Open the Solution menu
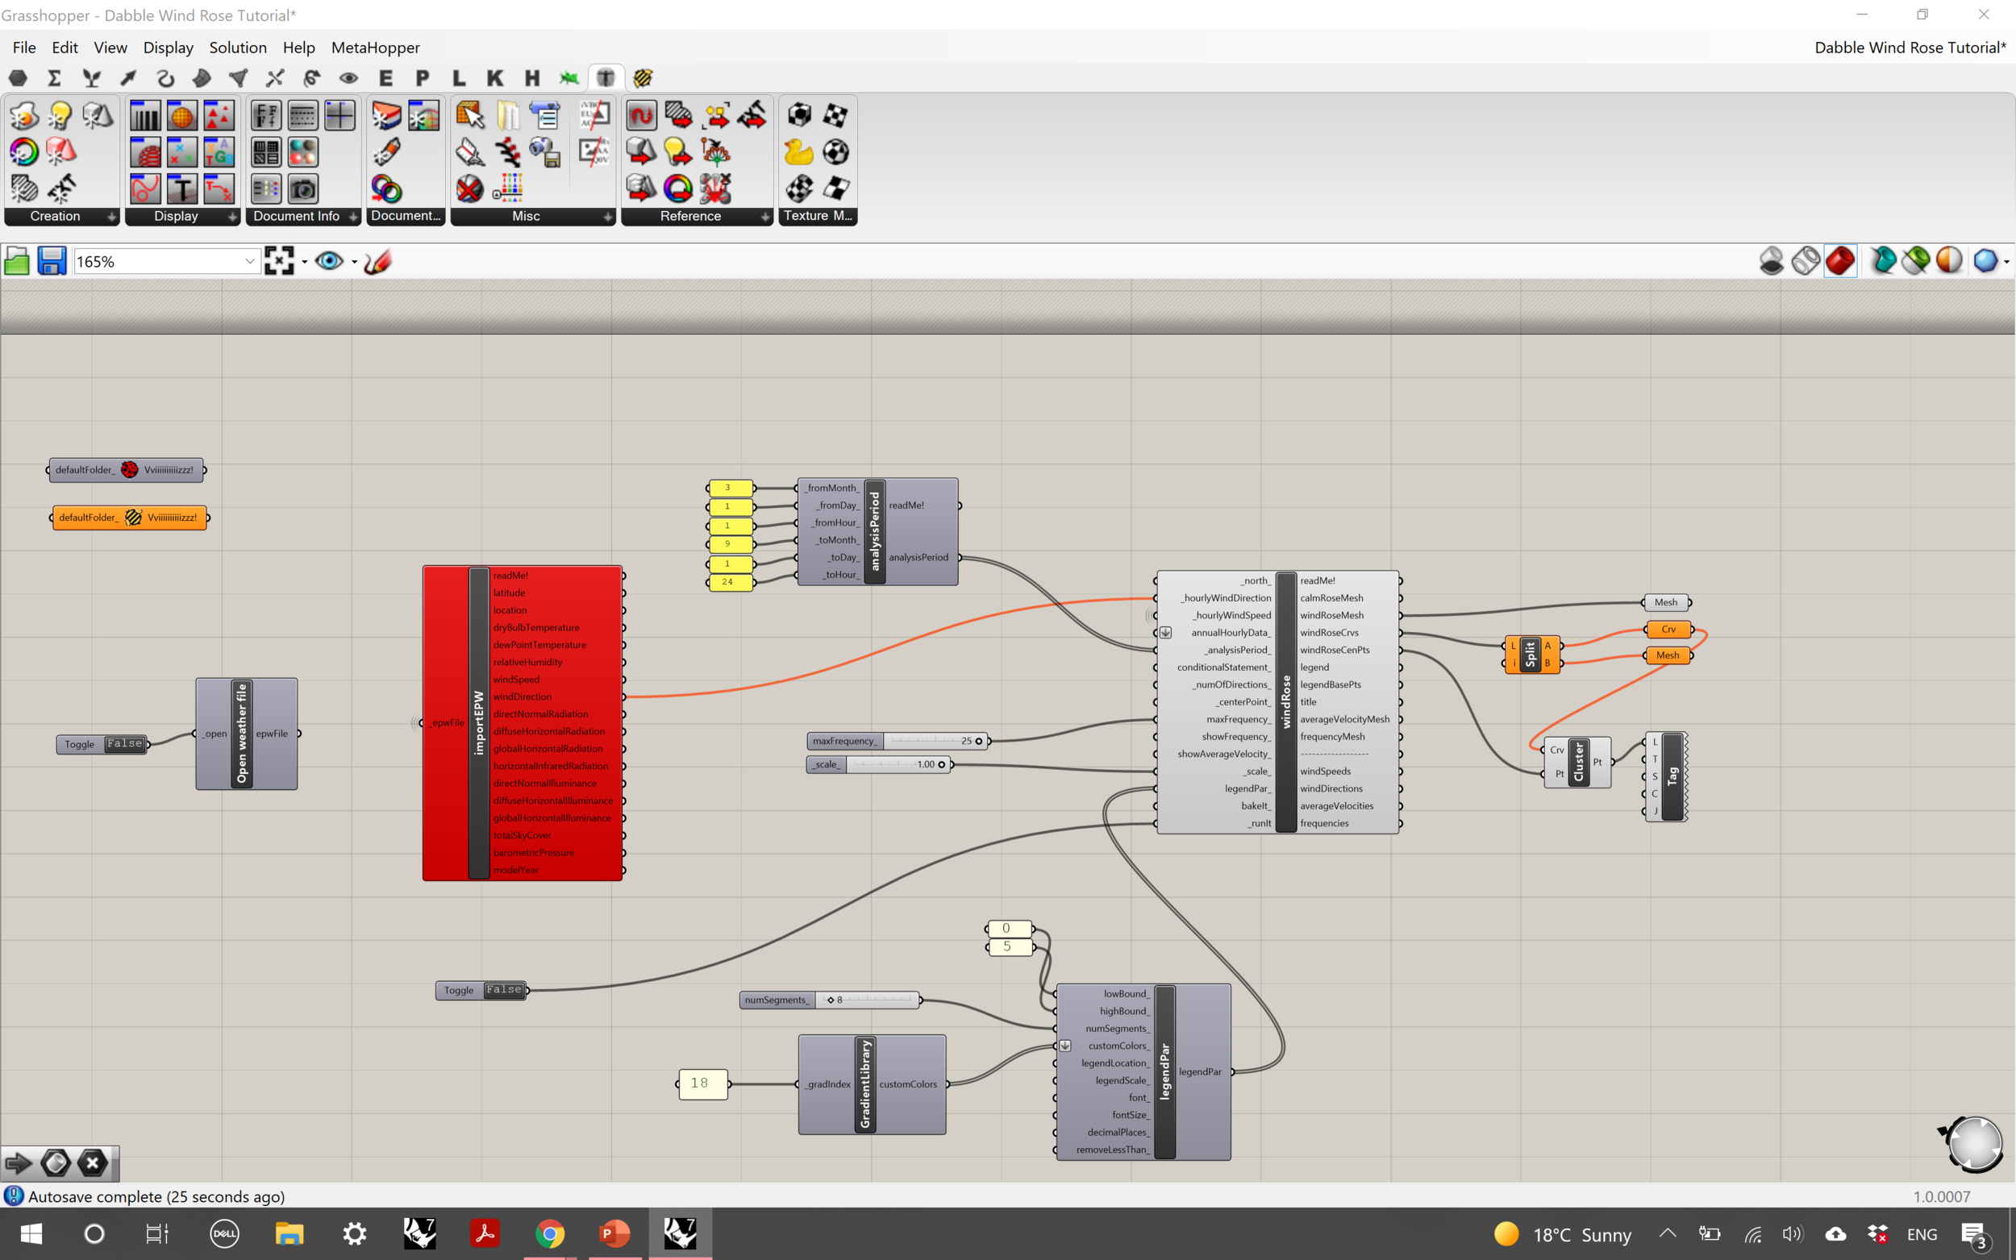The width and height of the screenshot is (2016, 1260). (x=238, y=48)
